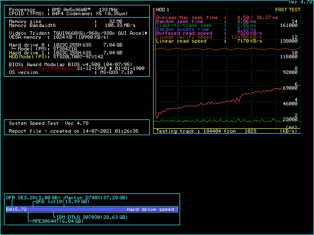Click the blue Hard drive speed bar
This screenshot has width=314, height=235.
coord(92,210)
